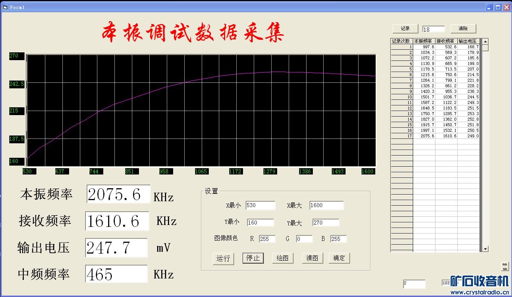Click the X最小 field showing 530
Viewport: 512px width, 297px height.
tap(260, 205)
